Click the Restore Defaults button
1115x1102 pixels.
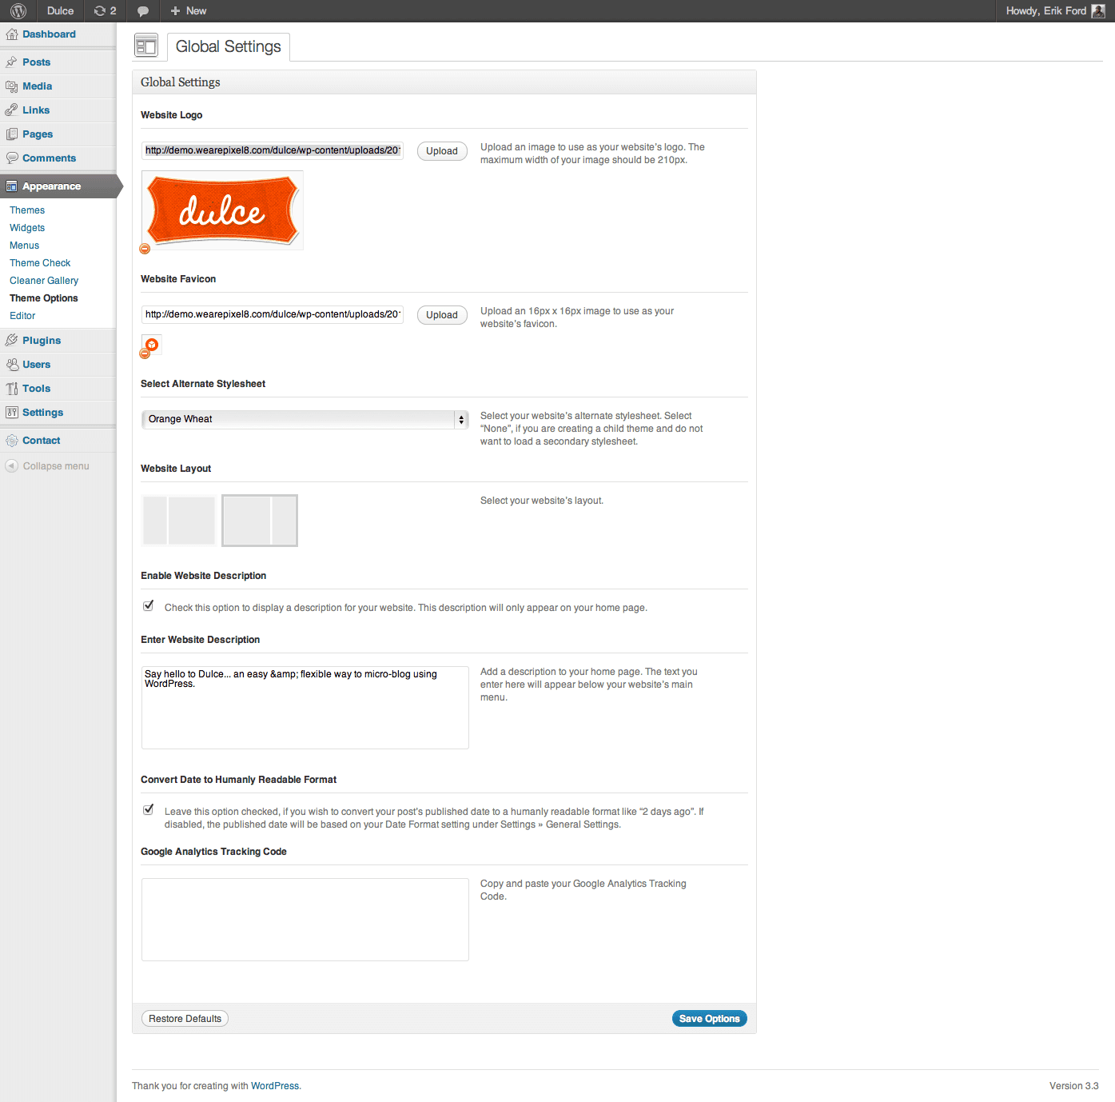185,1019
